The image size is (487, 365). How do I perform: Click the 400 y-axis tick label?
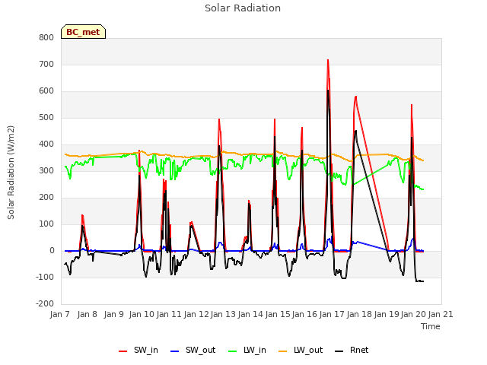pyautogui.click(x=46, y=144)
